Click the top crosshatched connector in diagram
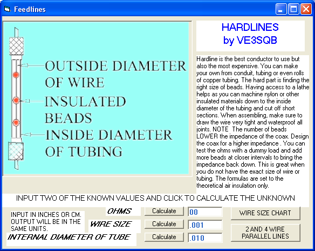 click(17, 46)
